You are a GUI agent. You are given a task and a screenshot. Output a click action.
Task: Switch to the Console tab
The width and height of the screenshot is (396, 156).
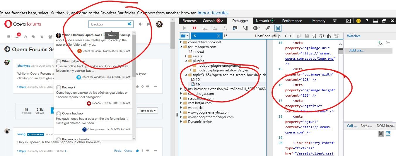coord(213,21)
